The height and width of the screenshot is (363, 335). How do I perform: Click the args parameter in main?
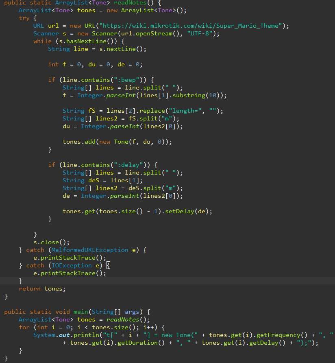click(132, 312)
